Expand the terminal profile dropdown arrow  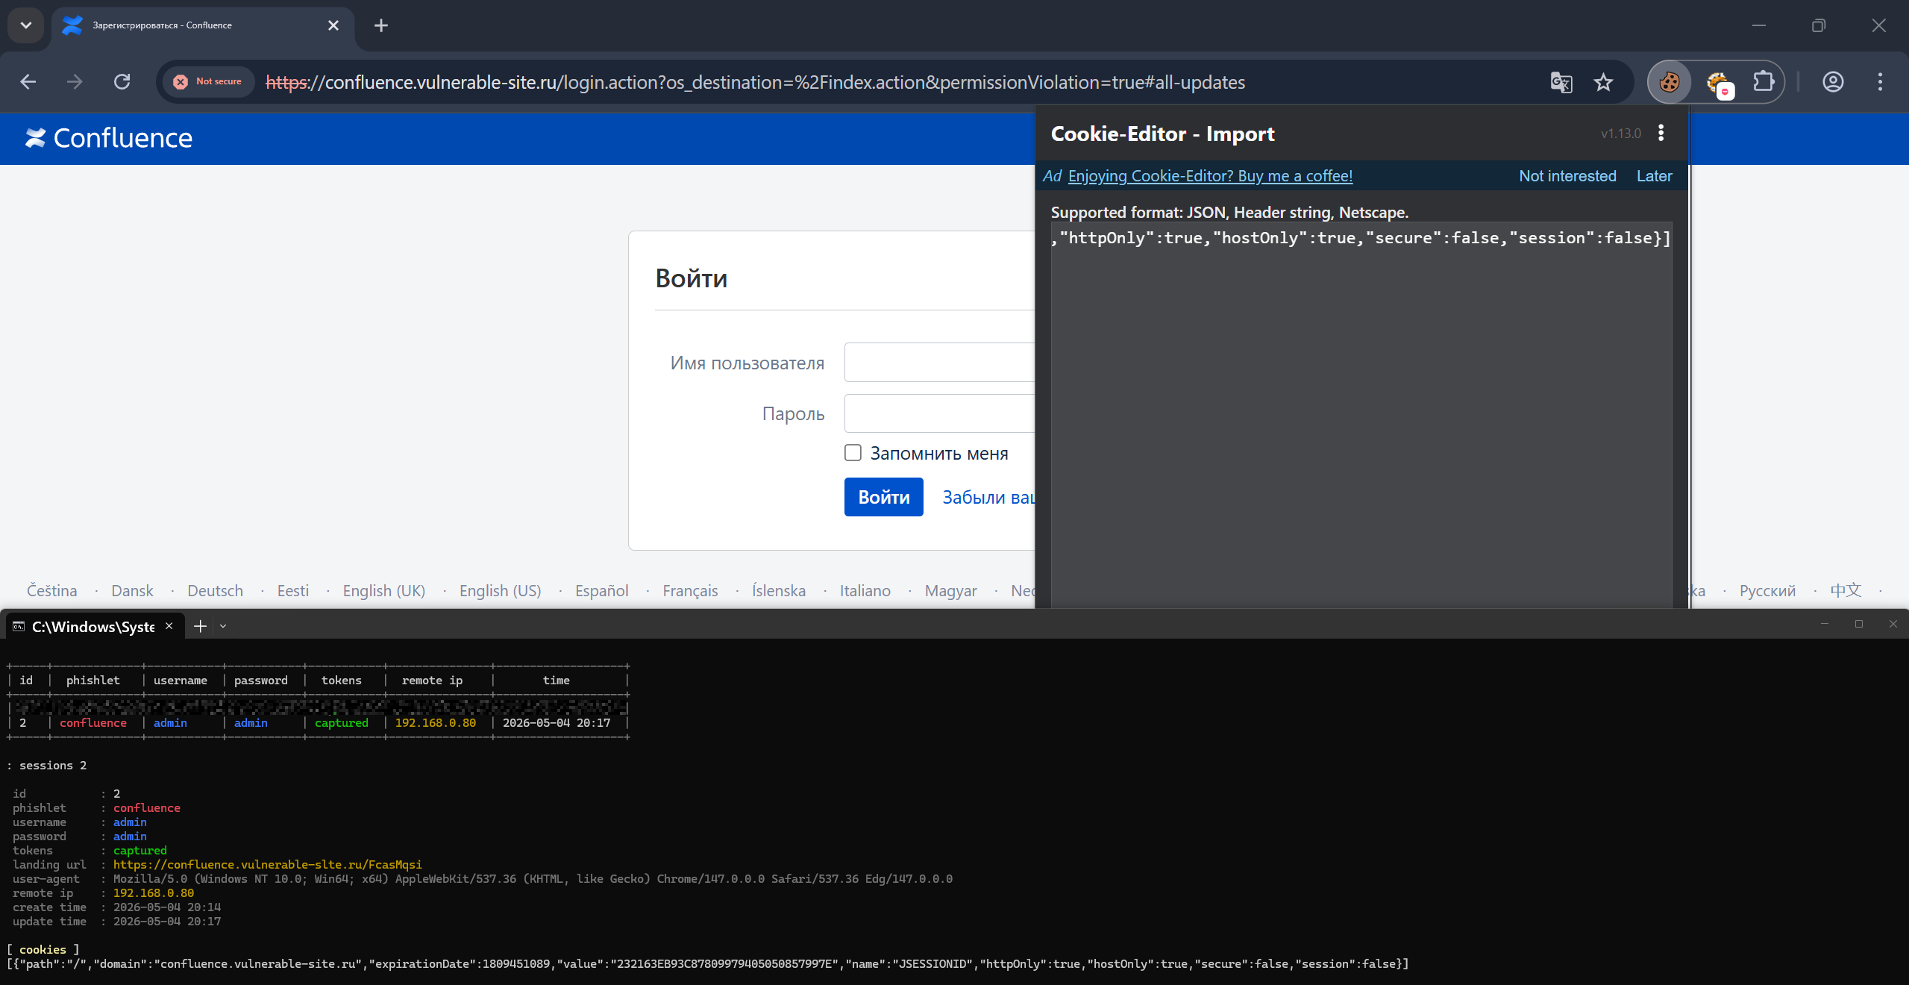(222, 626)
